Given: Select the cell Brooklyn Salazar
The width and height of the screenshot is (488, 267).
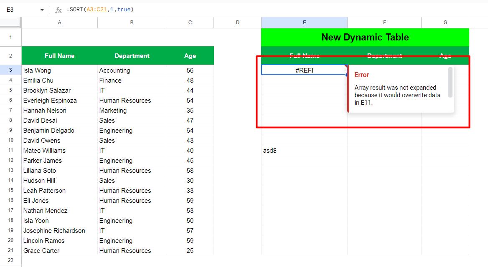Looking at the screenshot, I should click(x=59, y=90).
